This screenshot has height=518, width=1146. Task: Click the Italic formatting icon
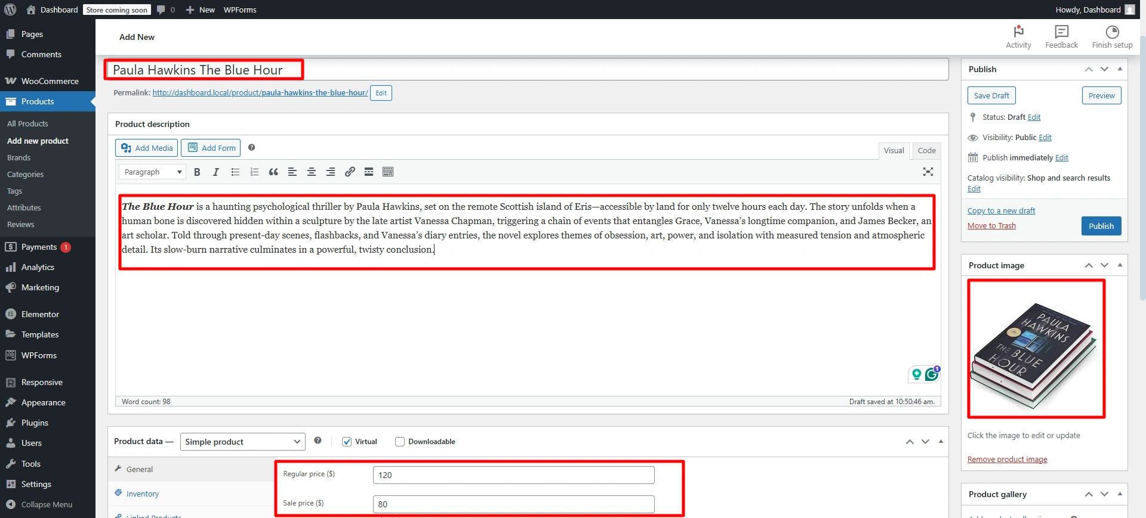click(x=216, y=172)
